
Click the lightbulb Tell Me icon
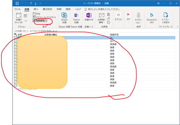[86, 9]
